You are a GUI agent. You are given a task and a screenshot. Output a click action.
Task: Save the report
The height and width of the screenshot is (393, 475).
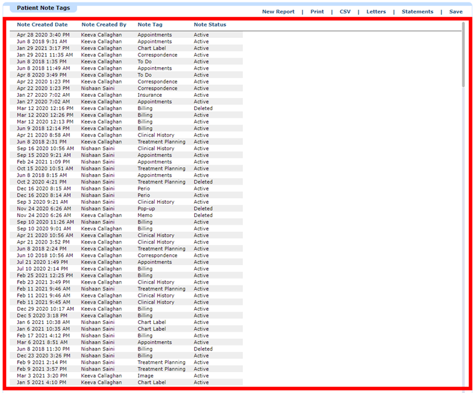[x=455, y=11]
